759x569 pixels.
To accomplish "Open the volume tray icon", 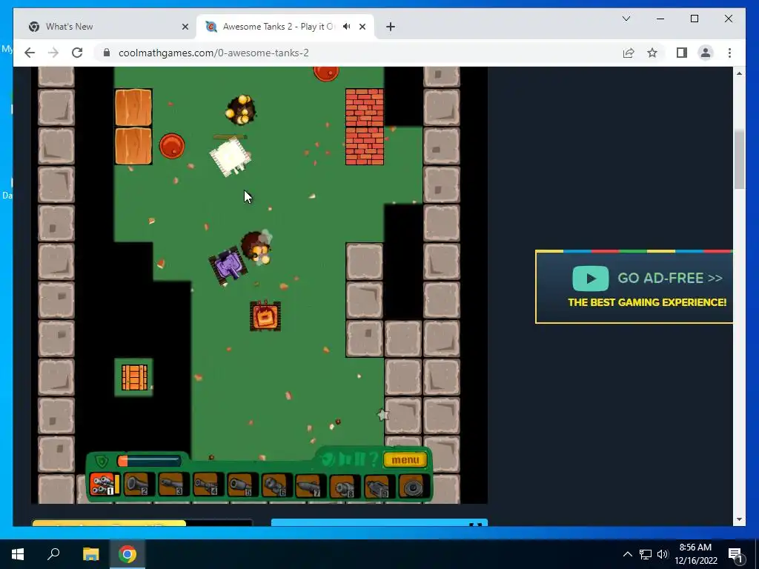I will [x=663, y=554].
